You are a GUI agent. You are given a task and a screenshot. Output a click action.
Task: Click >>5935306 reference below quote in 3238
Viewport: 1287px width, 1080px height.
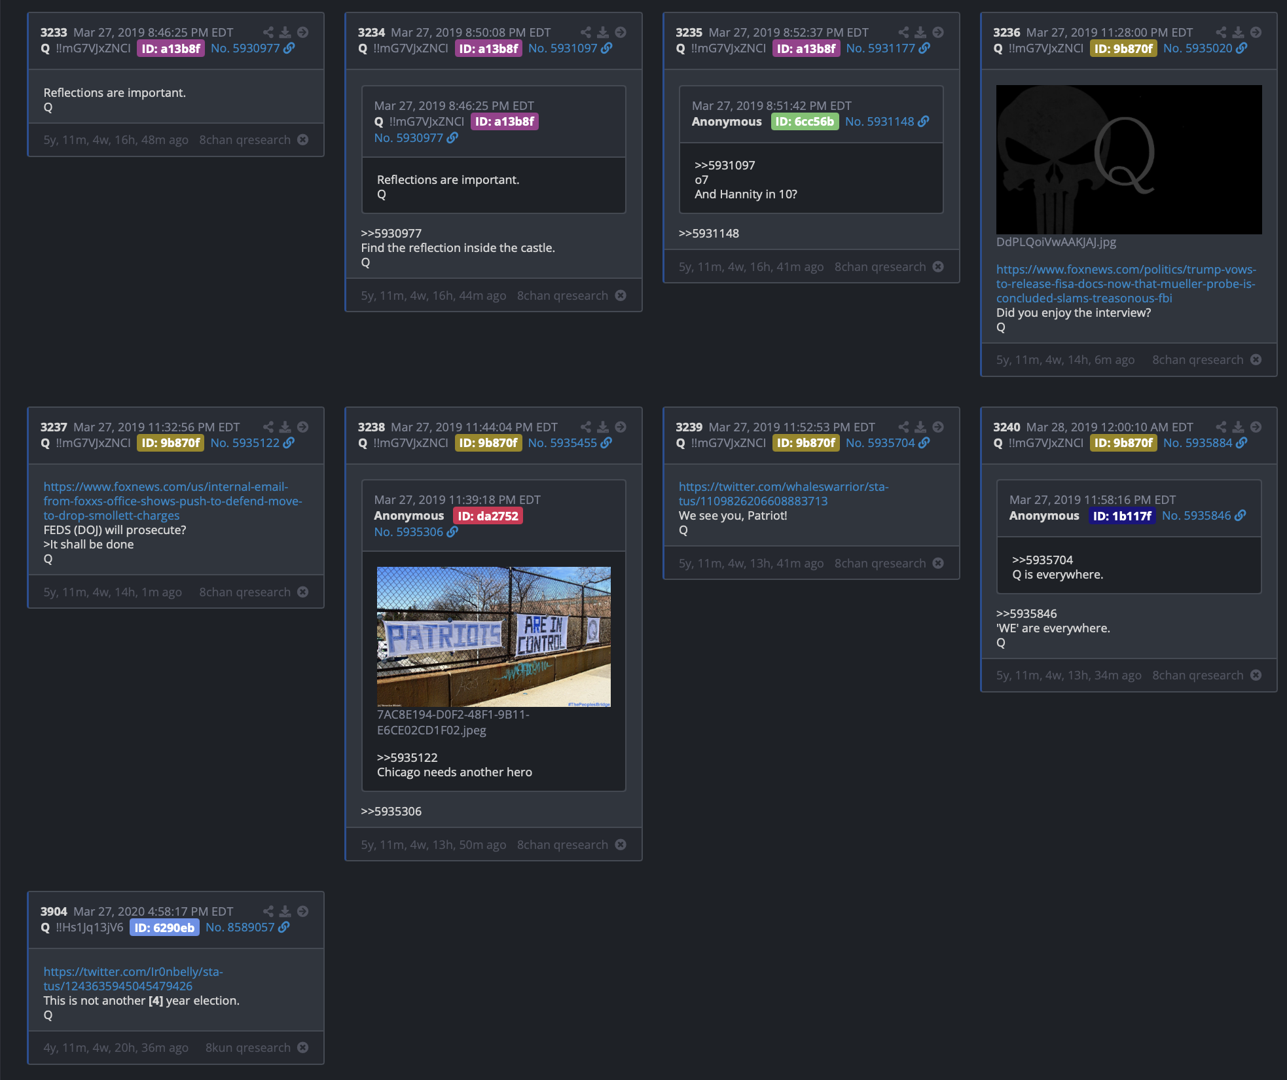point(391,812)
